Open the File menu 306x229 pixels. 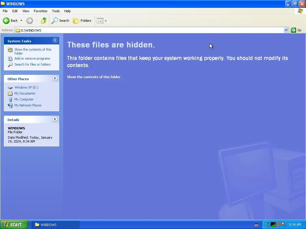point(5,11)
